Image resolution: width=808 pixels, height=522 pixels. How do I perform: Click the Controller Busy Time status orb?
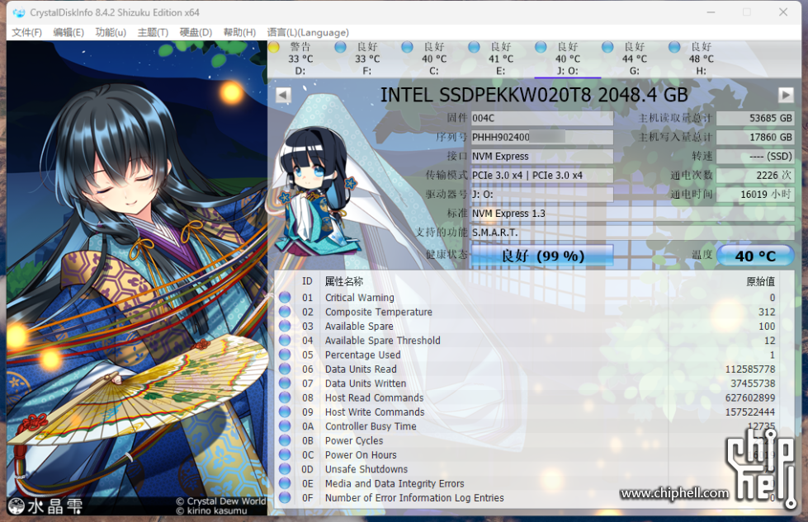click(x=285, y=426)
